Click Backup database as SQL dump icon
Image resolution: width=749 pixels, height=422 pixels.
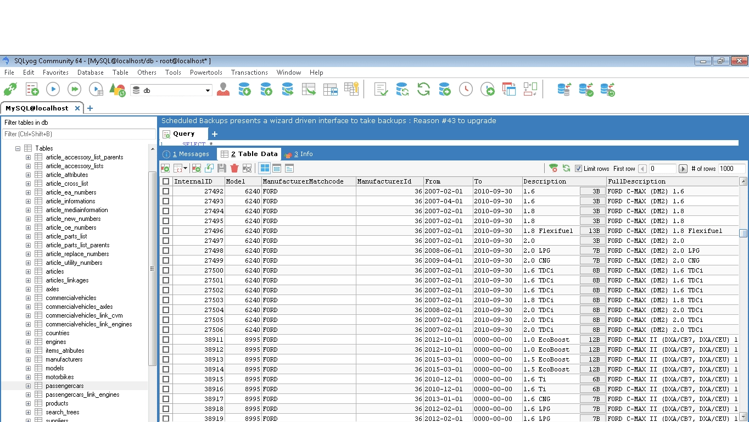(x=245, y=90)
